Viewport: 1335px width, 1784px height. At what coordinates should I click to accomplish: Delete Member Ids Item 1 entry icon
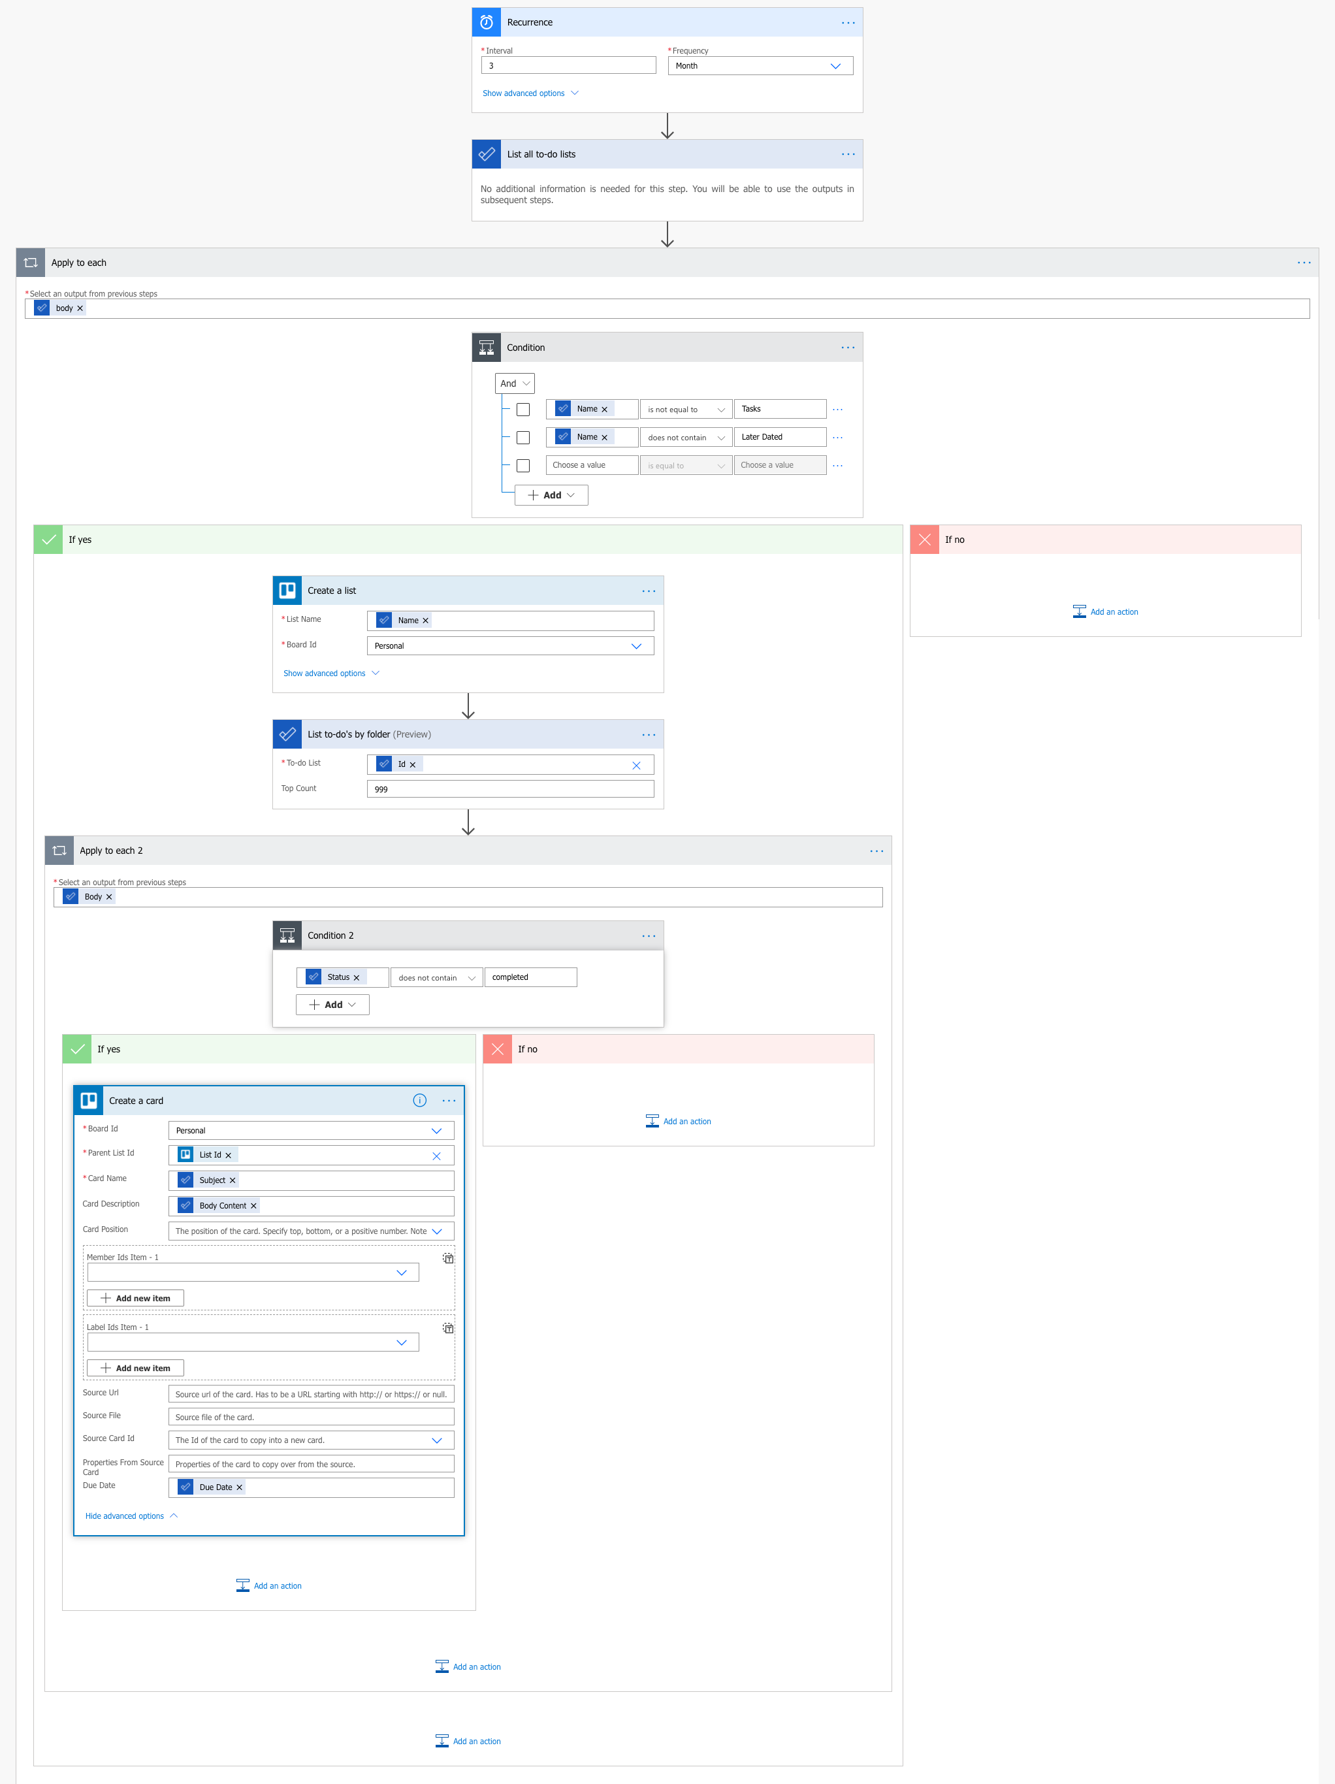448,1258
